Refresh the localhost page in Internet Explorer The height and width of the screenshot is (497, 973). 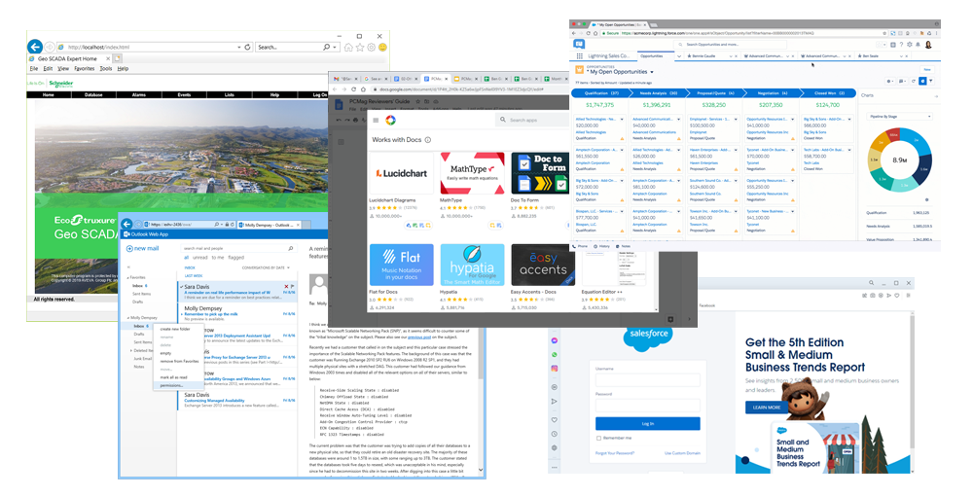point(247,47)
